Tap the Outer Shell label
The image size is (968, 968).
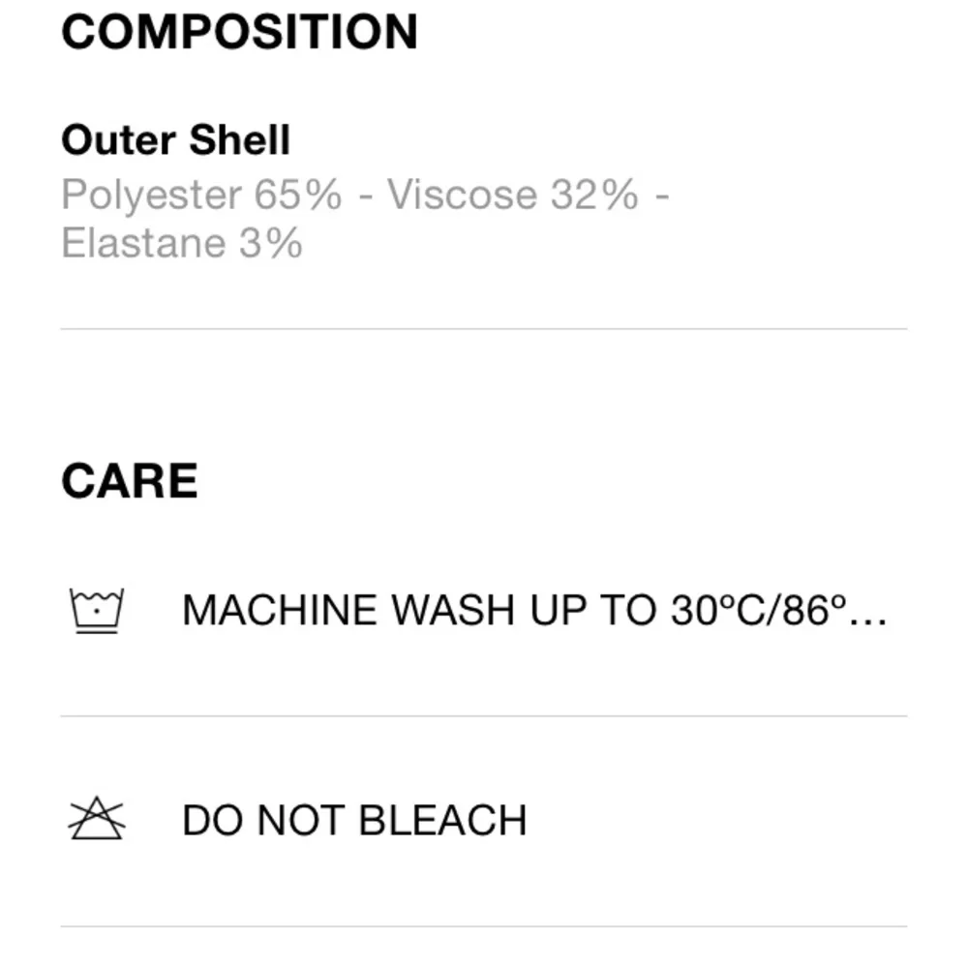pyautogui.click(x=175, y=140)
